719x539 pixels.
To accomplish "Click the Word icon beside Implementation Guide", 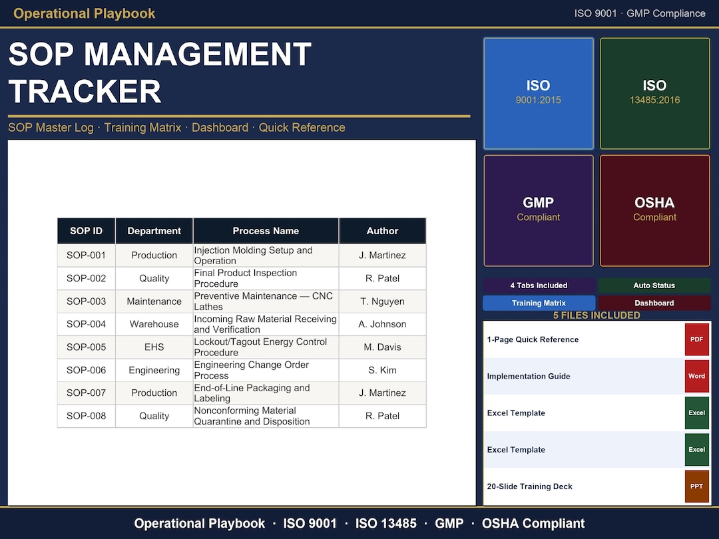I will pyautogui.click(x=696, y=376).
